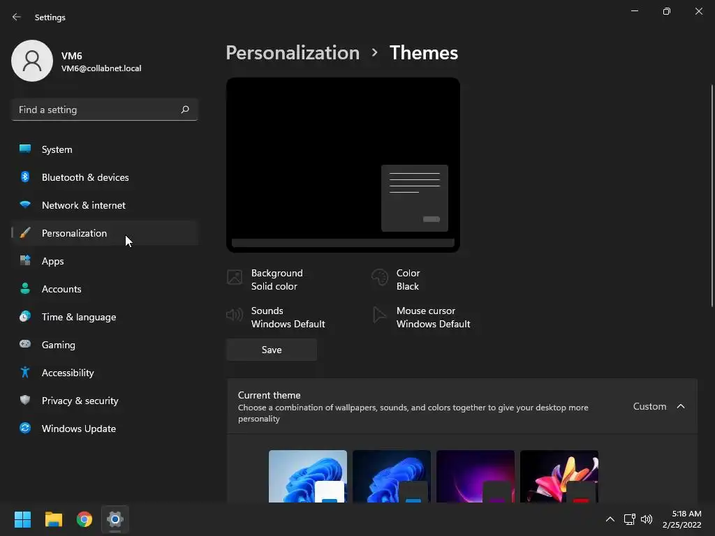This screenshot has width=715, height=536.
Task: Click the Accessibility figure icon
Action: click(25, 373)
